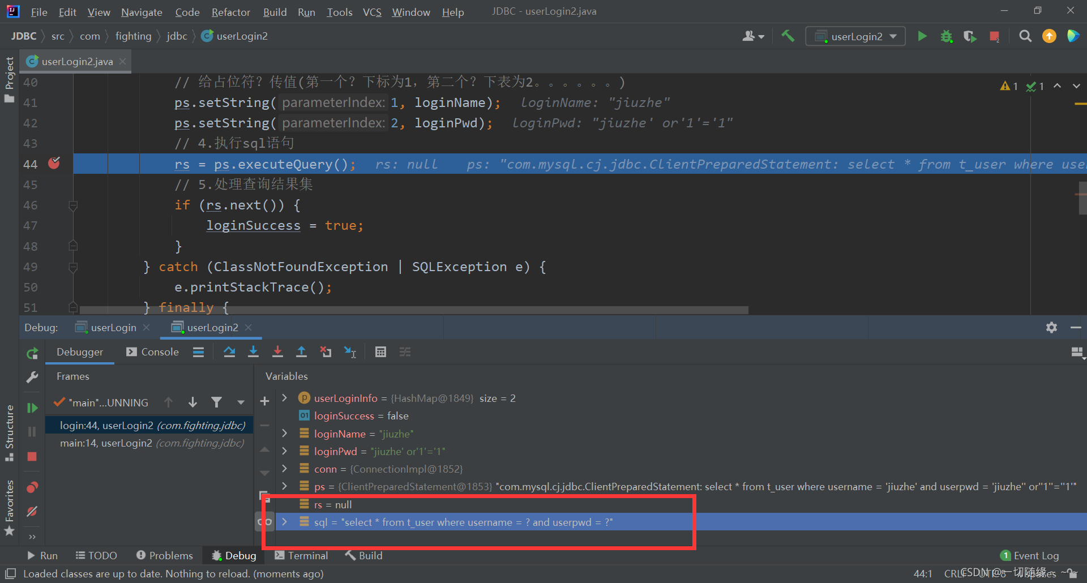
Task: Open Event Log
Action: click(1030, 556)
